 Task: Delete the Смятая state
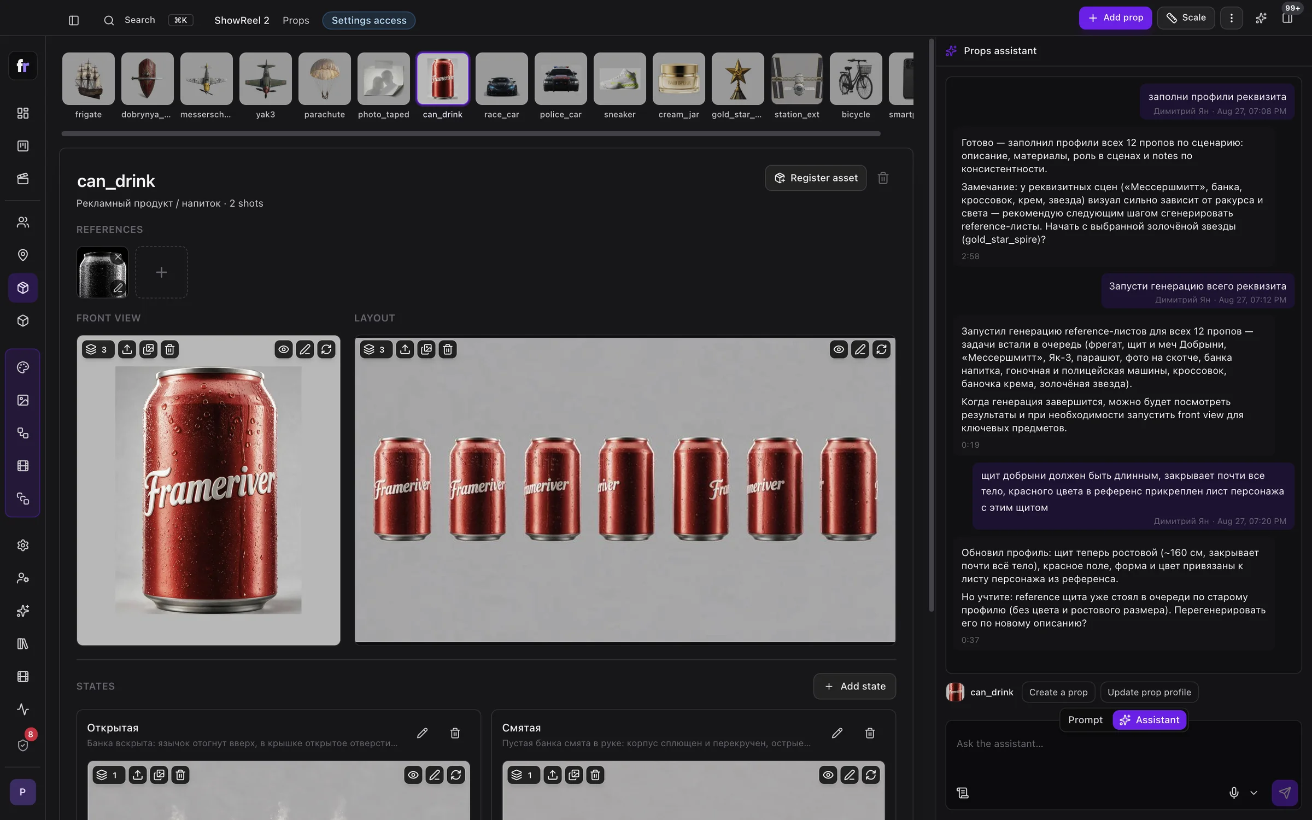870,733
